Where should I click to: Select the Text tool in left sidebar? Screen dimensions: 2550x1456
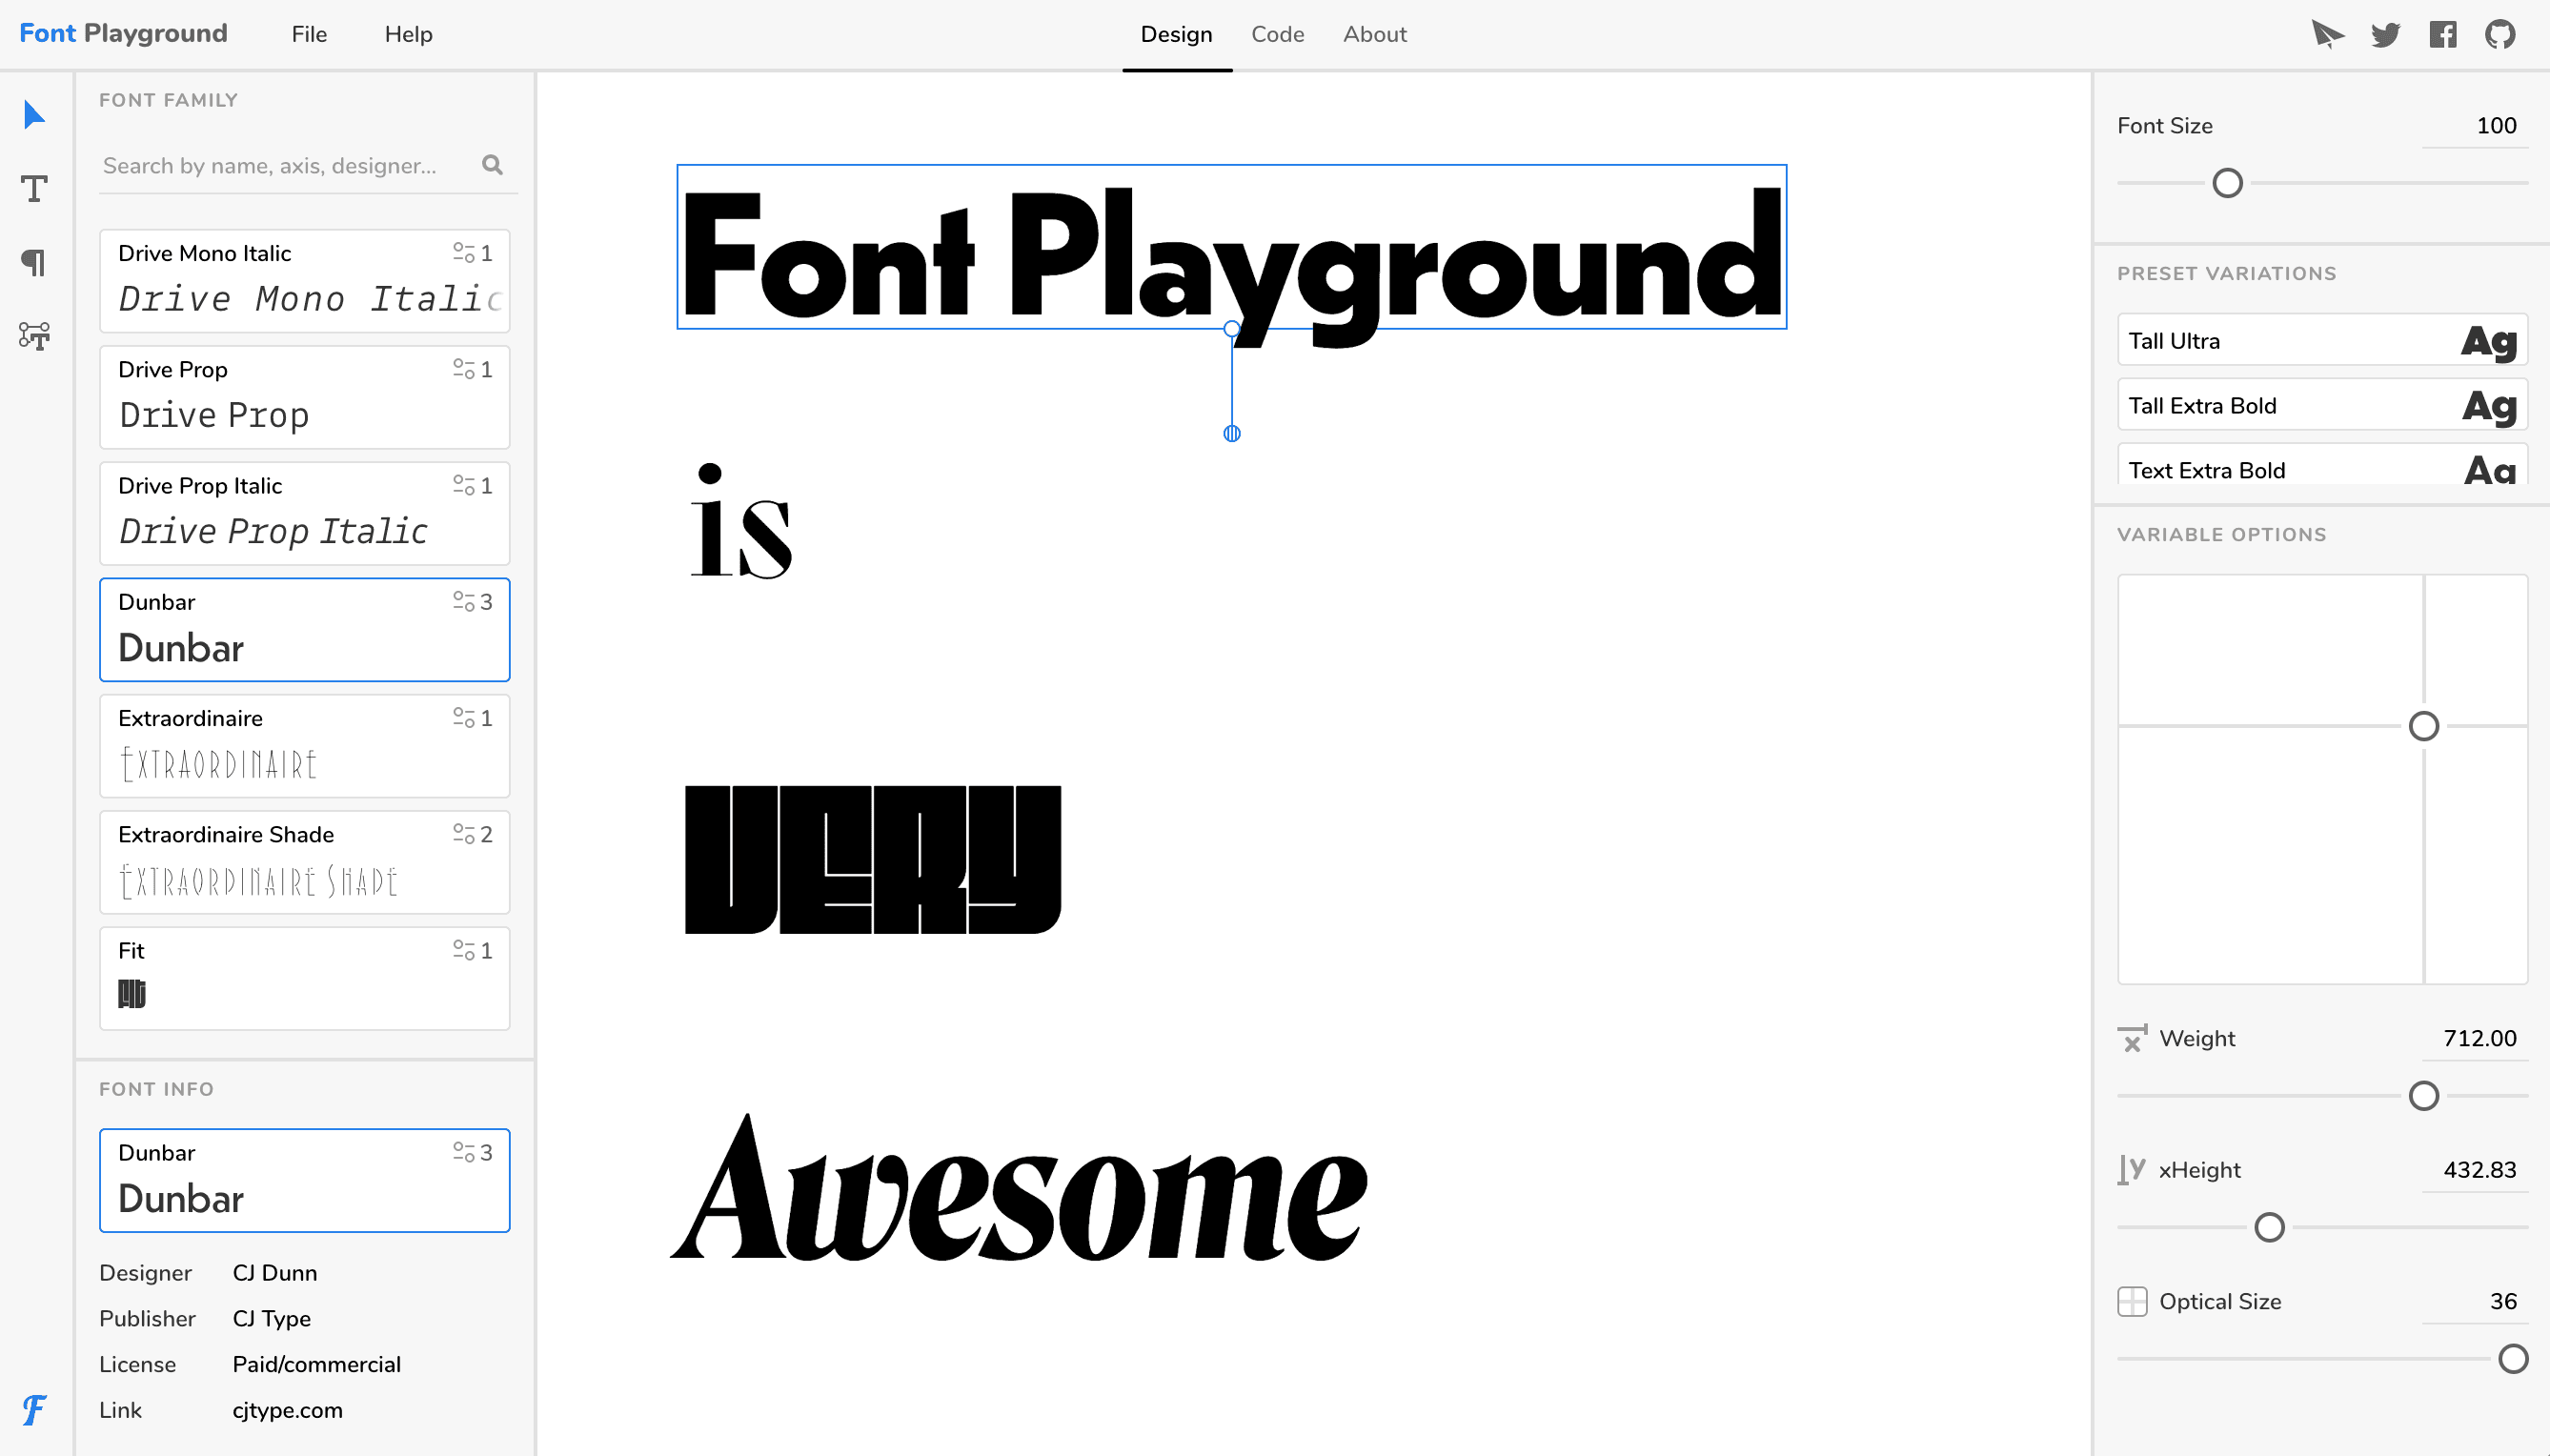34,188
